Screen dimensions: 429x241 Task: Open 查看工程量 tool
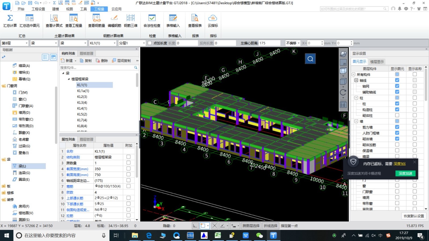(73, 21)
